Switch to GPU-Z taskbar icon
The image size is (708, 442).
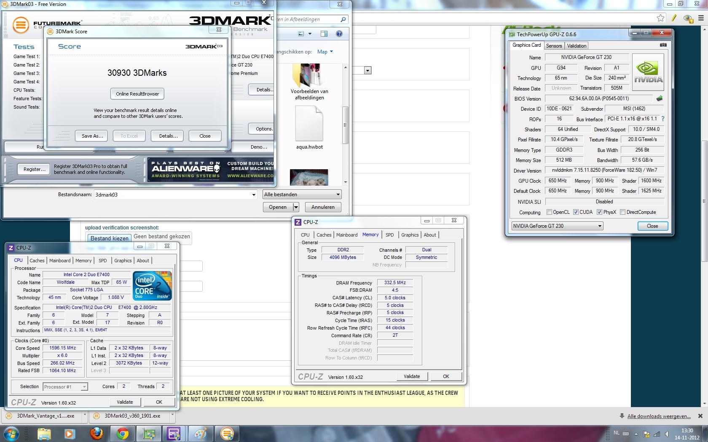click(x=149, y=434)
